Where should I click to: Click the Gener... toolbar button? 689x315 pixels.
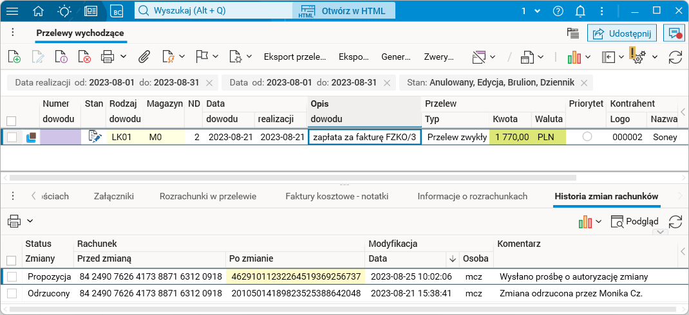(396, 57)
